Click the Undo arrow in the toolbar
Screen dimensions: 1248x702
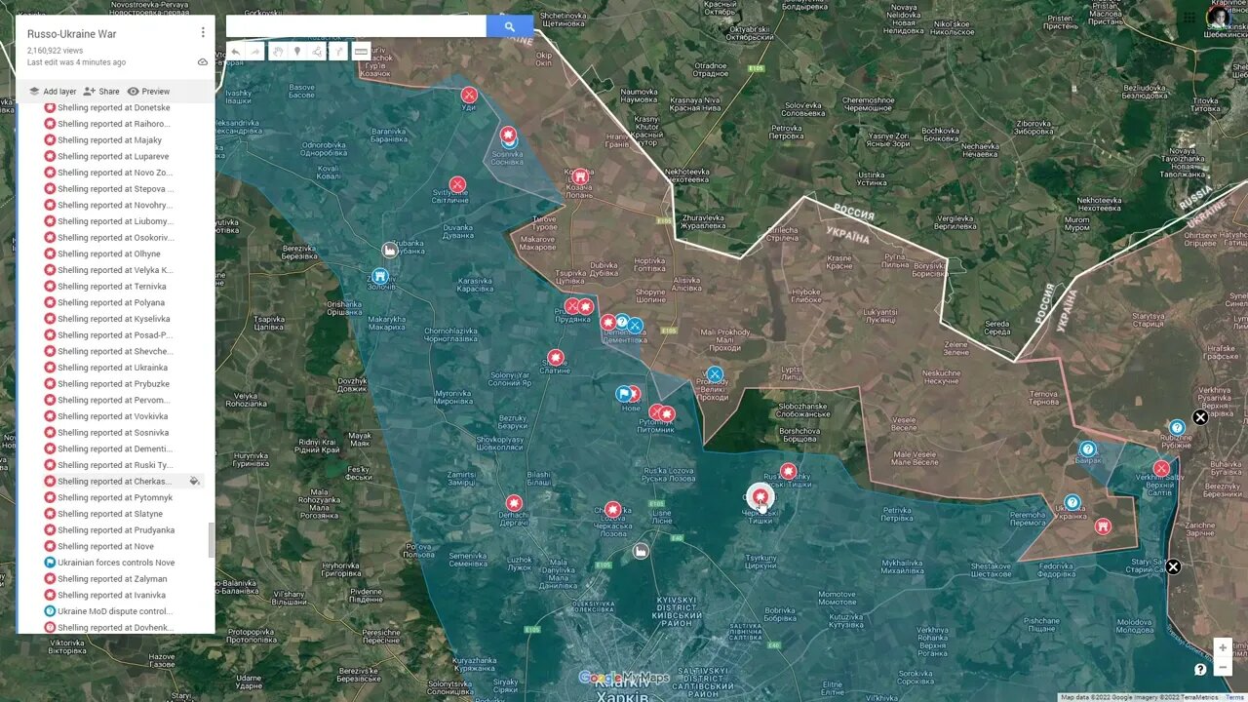pos(235,52)
